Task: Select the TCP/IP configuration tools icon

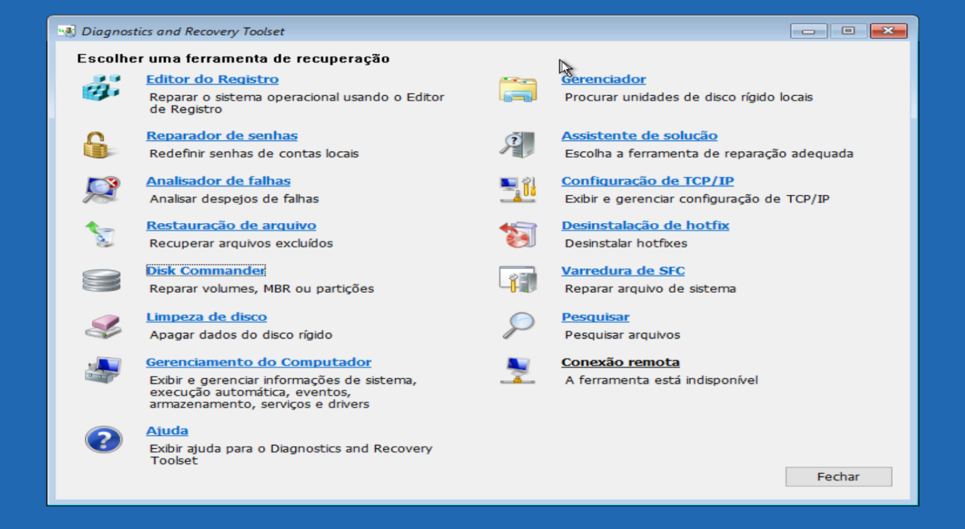Action: pos(518,189)
